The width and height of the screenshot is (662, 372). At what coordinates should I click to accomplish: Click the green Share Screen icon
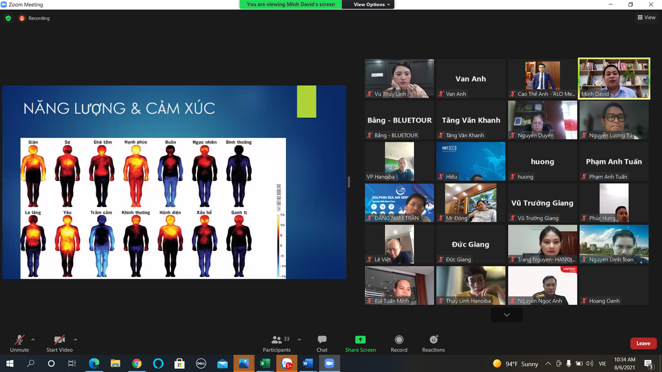[360, 340]
